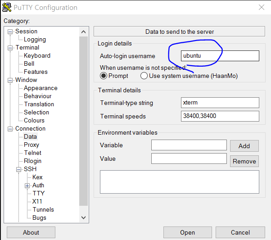Image resolution: width=271 pixels, height=240 pixels.
Task: Close the PuTTY Configuration window
Action: pyautogui.click(x=261, y=7)
